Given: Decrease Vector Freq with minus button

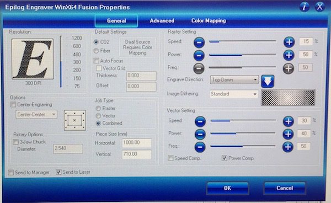Looking at the screenshot, I should click(200, 147).
